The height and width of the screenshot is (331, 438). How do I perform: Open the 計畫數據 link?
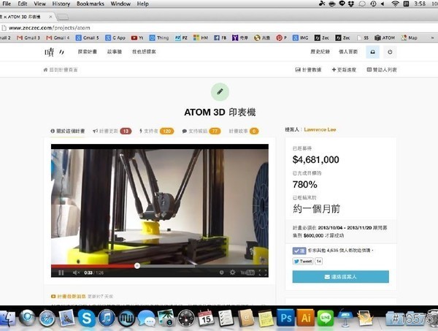308,69
